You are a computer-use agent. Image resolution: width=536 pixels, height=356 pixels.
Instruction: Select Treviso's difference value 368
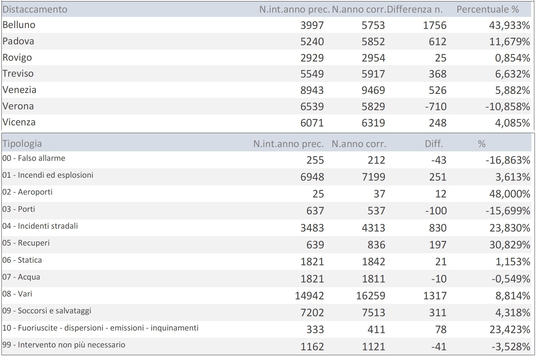pos(437,74)
